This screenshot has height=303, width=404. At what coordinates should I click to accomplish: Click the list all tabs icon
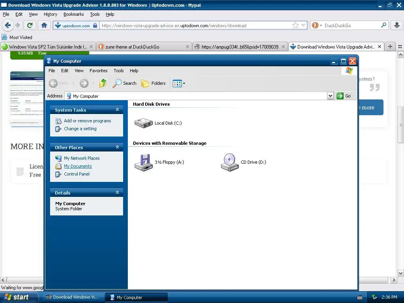coord(400,47)
